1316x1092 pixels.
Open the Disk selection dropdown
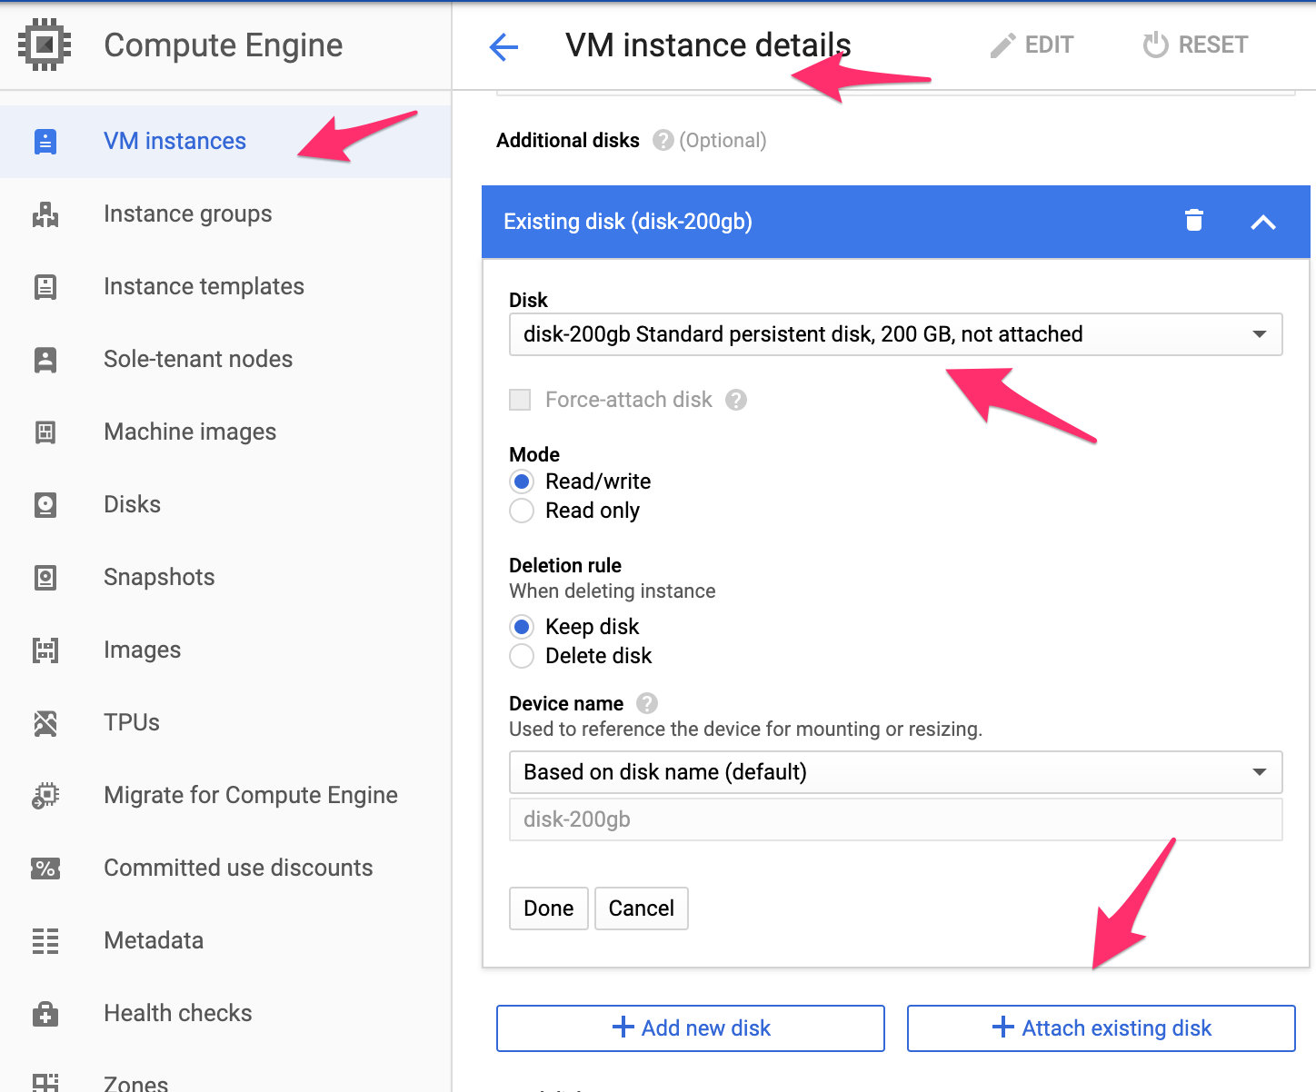895,334
